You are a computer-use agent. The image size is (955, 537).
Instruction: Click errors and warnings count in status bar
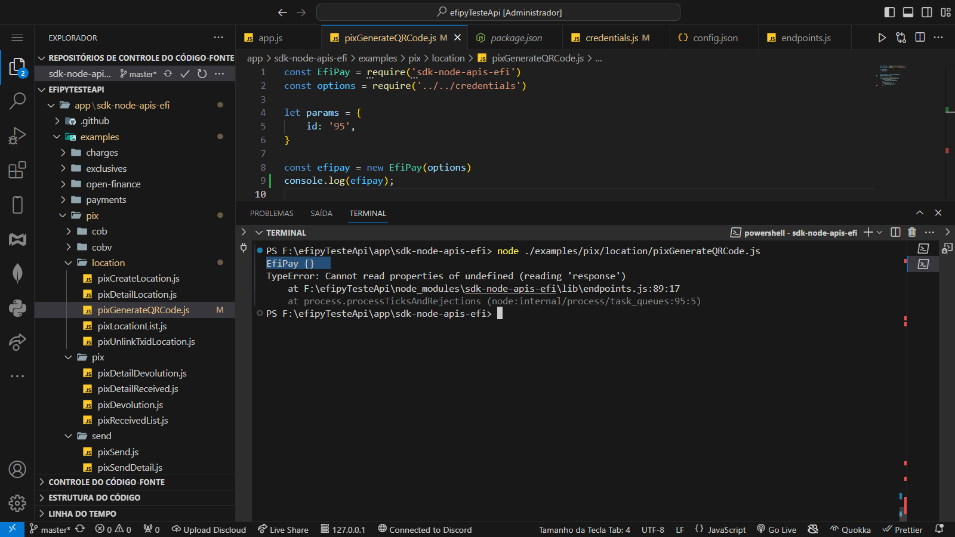[x=113, y=529]
